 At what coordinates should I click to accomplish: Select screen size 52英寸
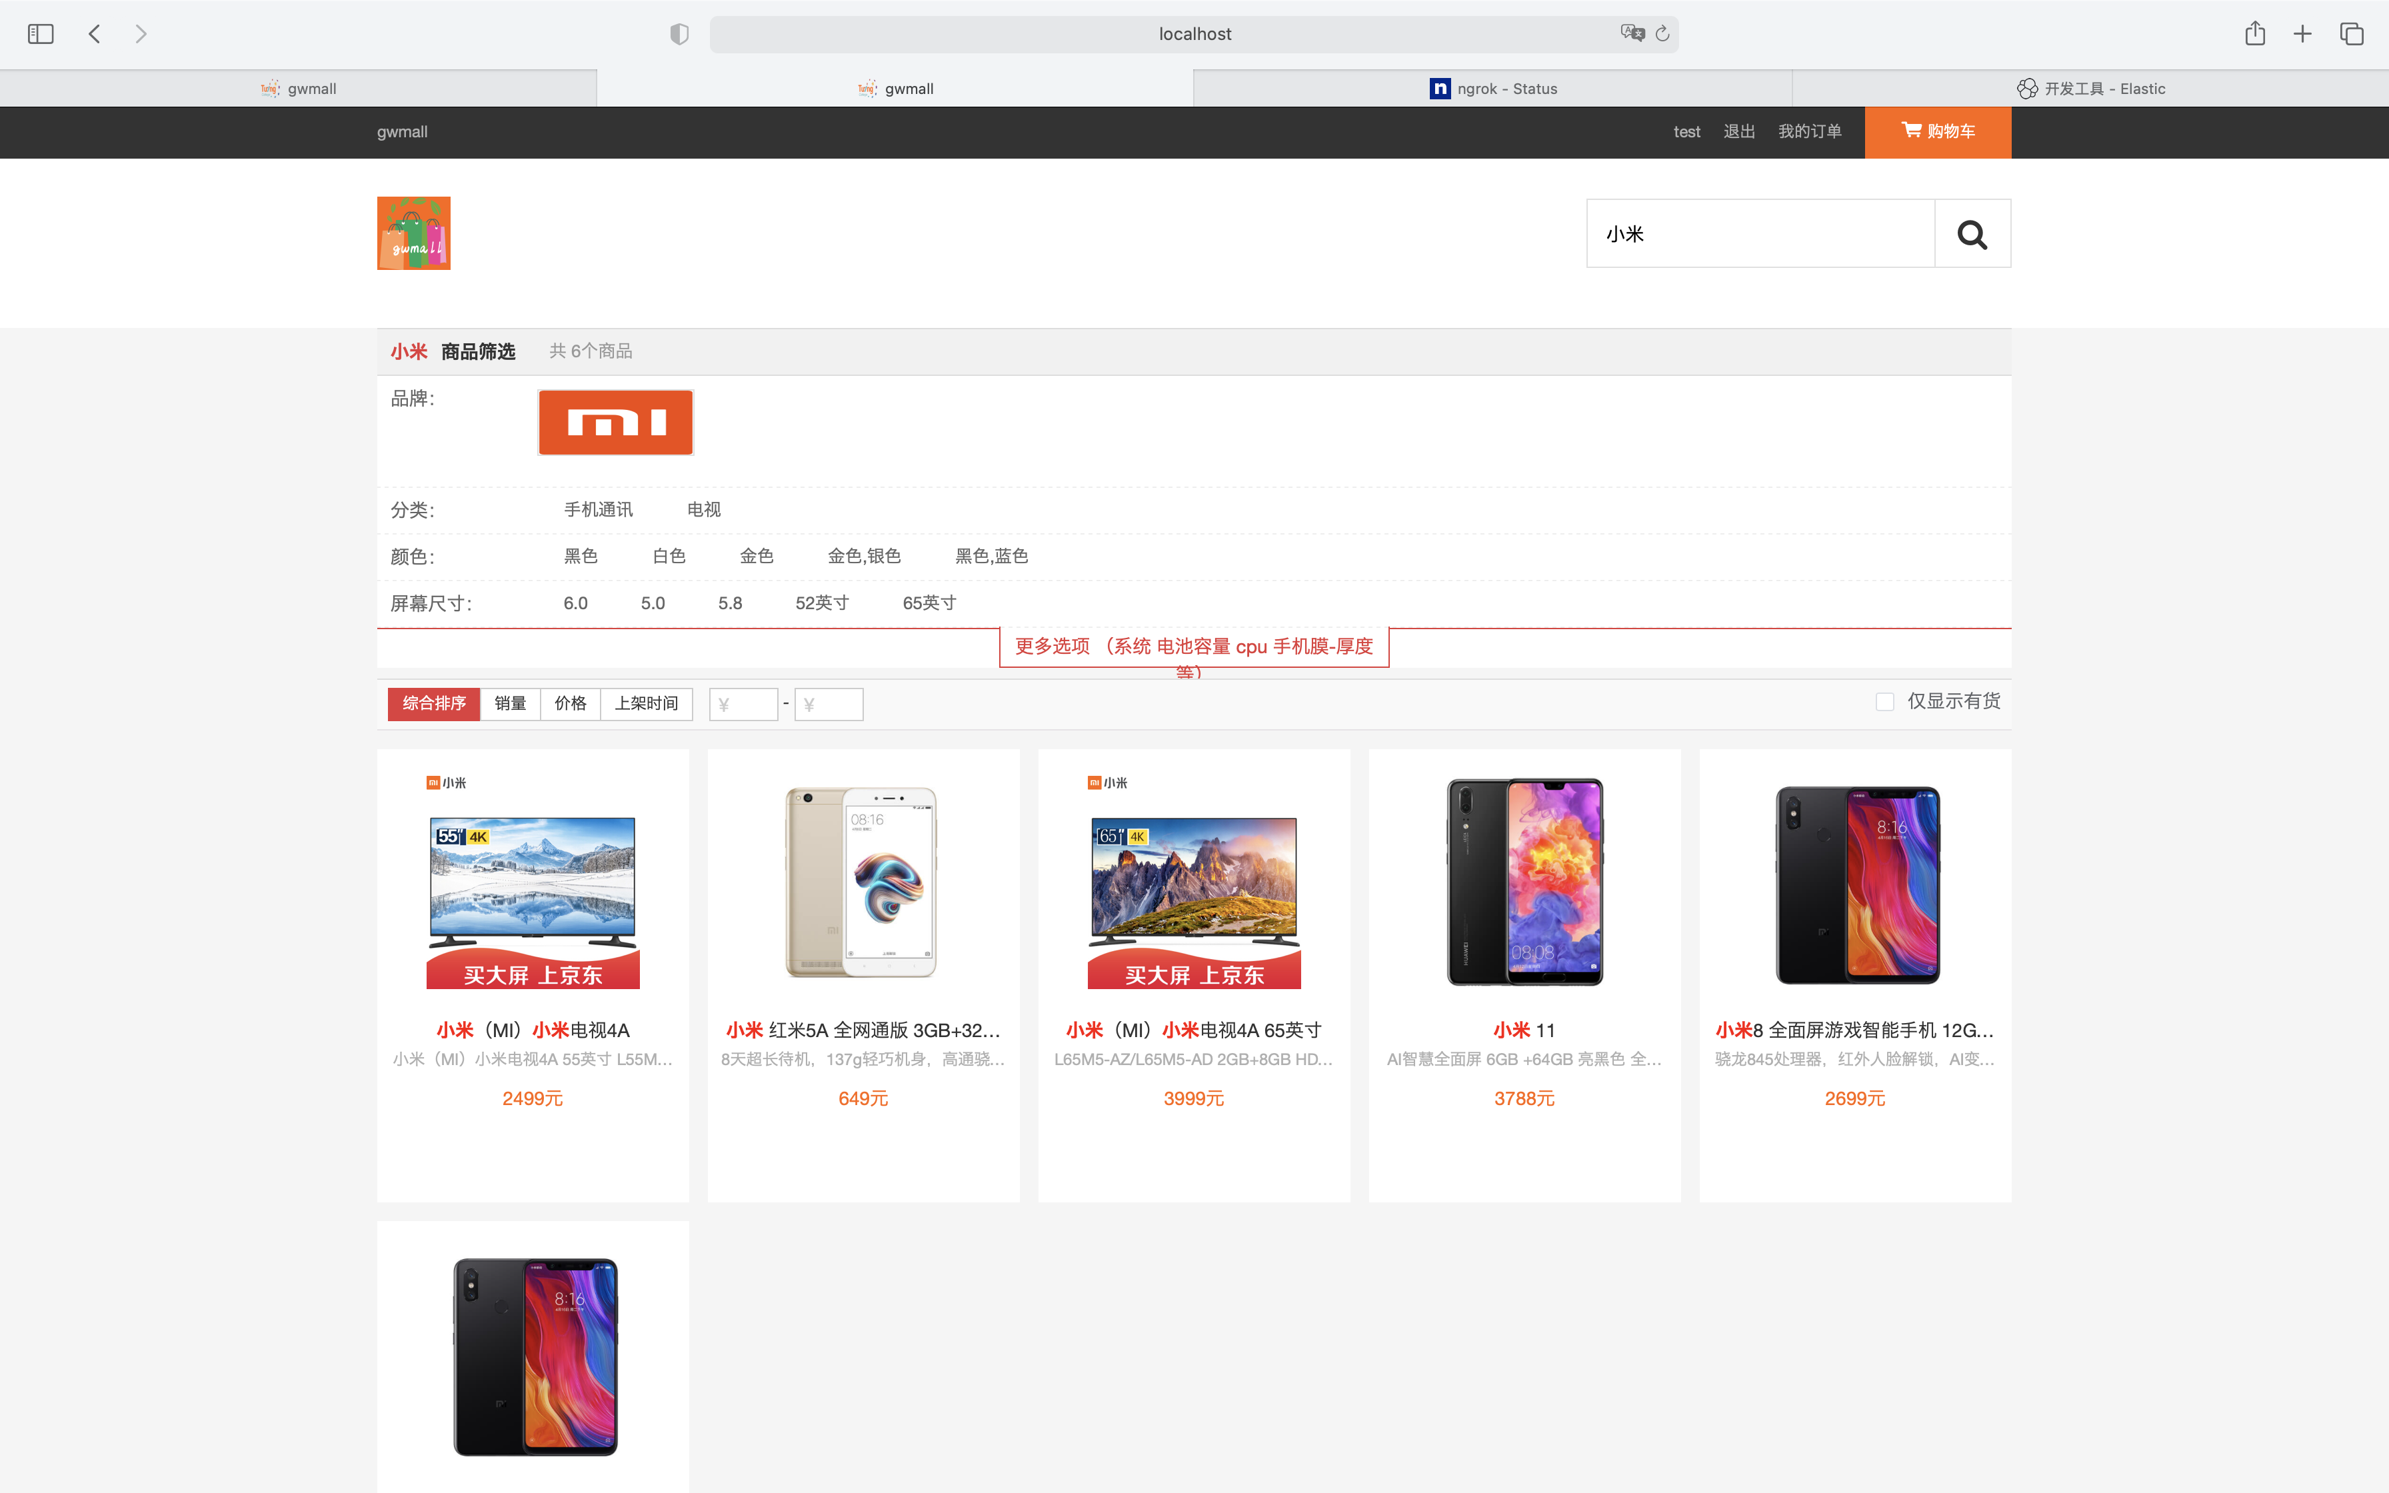[x=823, y=603]
